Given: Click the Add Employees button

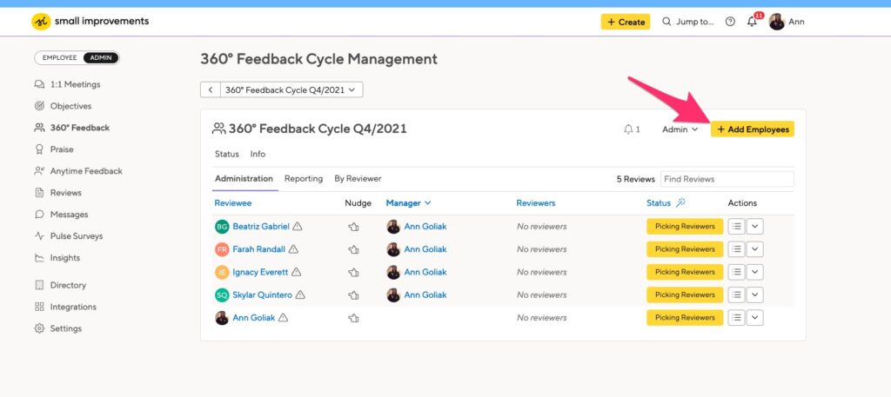Looking at the screenshot, I should point(753,129).
